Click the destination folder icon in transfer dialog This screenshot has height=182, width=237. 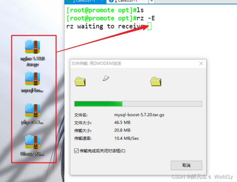click(156, 82)
